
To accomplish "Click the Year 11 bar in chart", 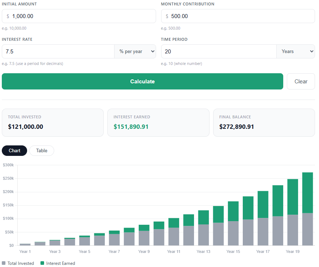I will point(174,232).
